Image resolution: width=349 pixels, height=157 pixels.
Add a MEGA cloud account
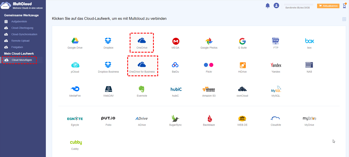click(176, 41)
